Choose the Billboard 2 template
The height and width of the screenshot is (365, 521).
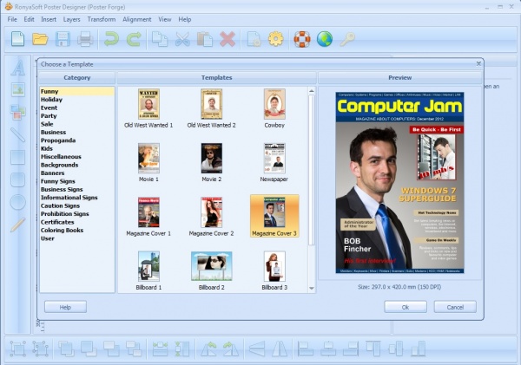point(211,270)
